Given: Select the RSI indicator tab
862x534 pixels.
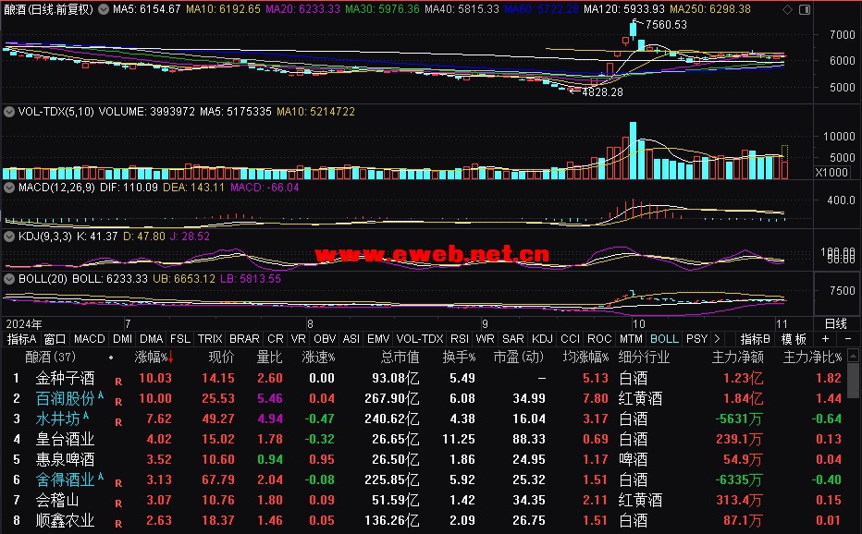Looking at the screenshot, I should click(x=460, y=339).
